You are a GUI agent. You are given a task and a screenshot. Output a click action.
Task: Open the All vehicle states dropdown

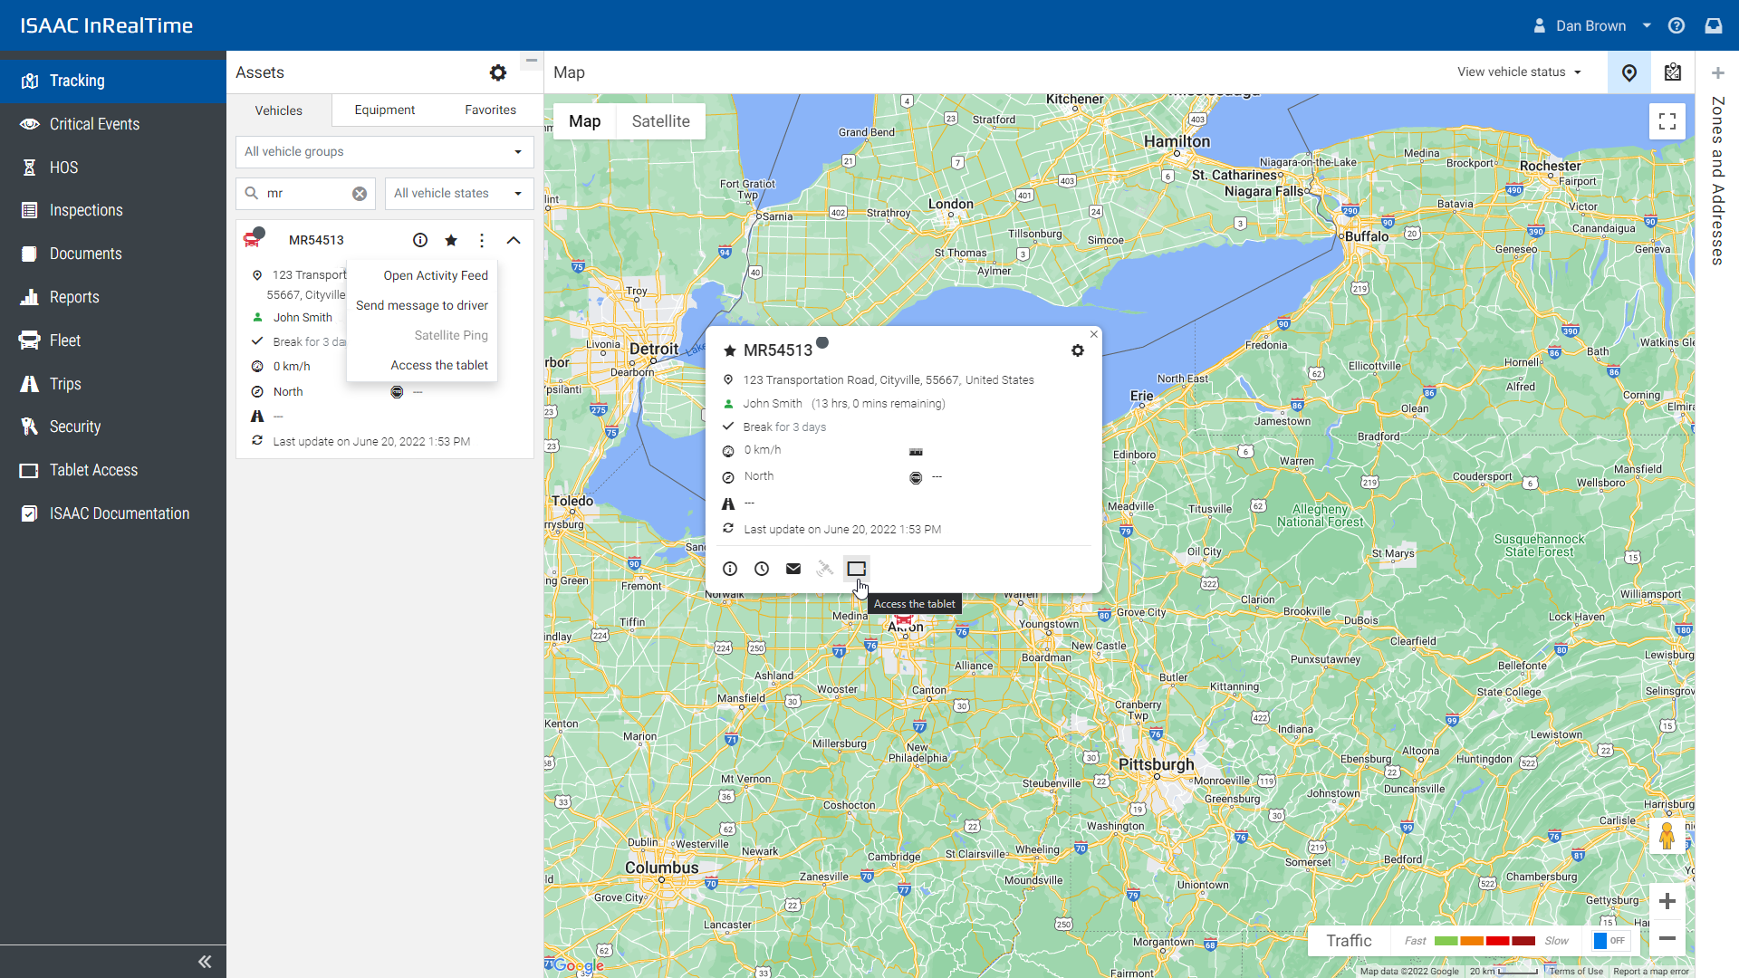[458, 193]
